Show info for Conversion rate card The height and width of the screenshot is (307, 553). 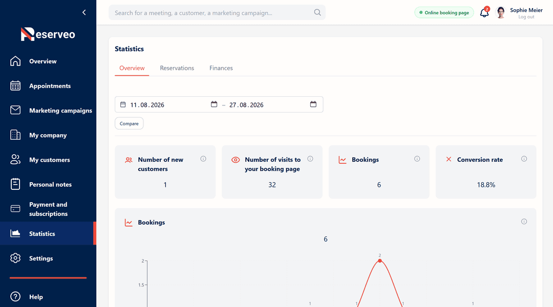pos(524,159)
